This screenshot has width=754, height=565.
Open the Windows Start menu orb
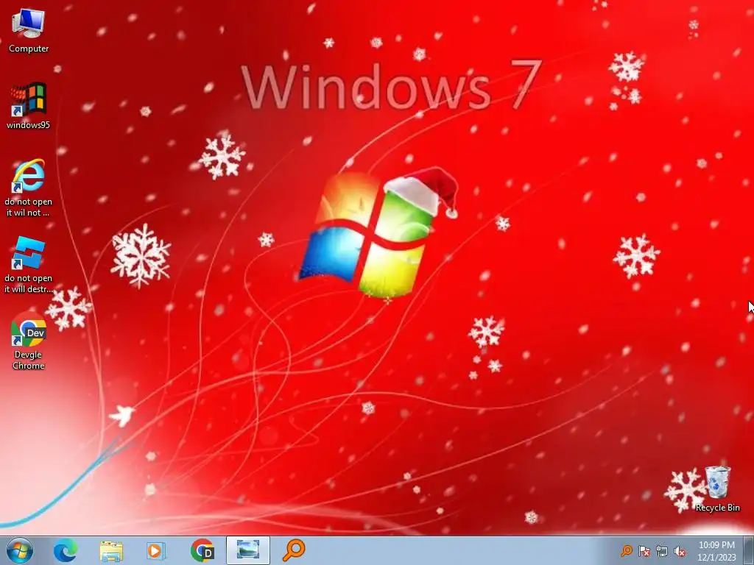pyautogui.click(x=20, y=550)
